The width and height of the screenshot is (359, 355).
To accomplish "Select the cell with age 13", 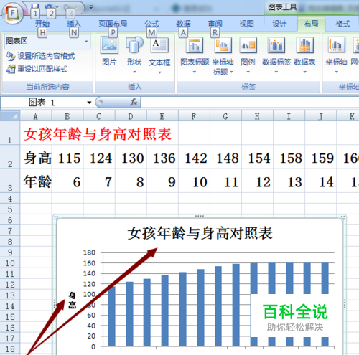I will [289, 181].
